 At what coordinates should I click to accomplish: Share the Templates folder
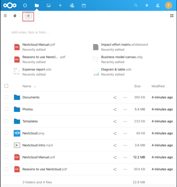coord(115,121)
